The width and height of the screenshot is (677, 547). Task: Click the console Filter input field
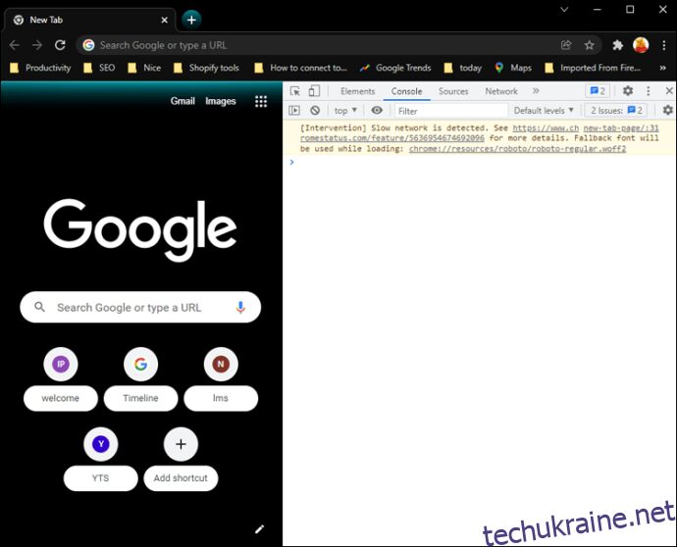[450, 111]
